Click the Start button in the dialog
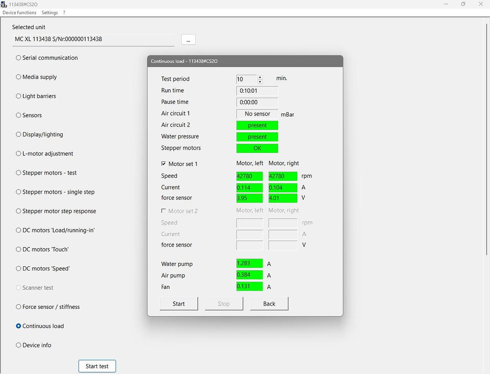This screenshot has height=374, width=490. [x=179, y=304]
